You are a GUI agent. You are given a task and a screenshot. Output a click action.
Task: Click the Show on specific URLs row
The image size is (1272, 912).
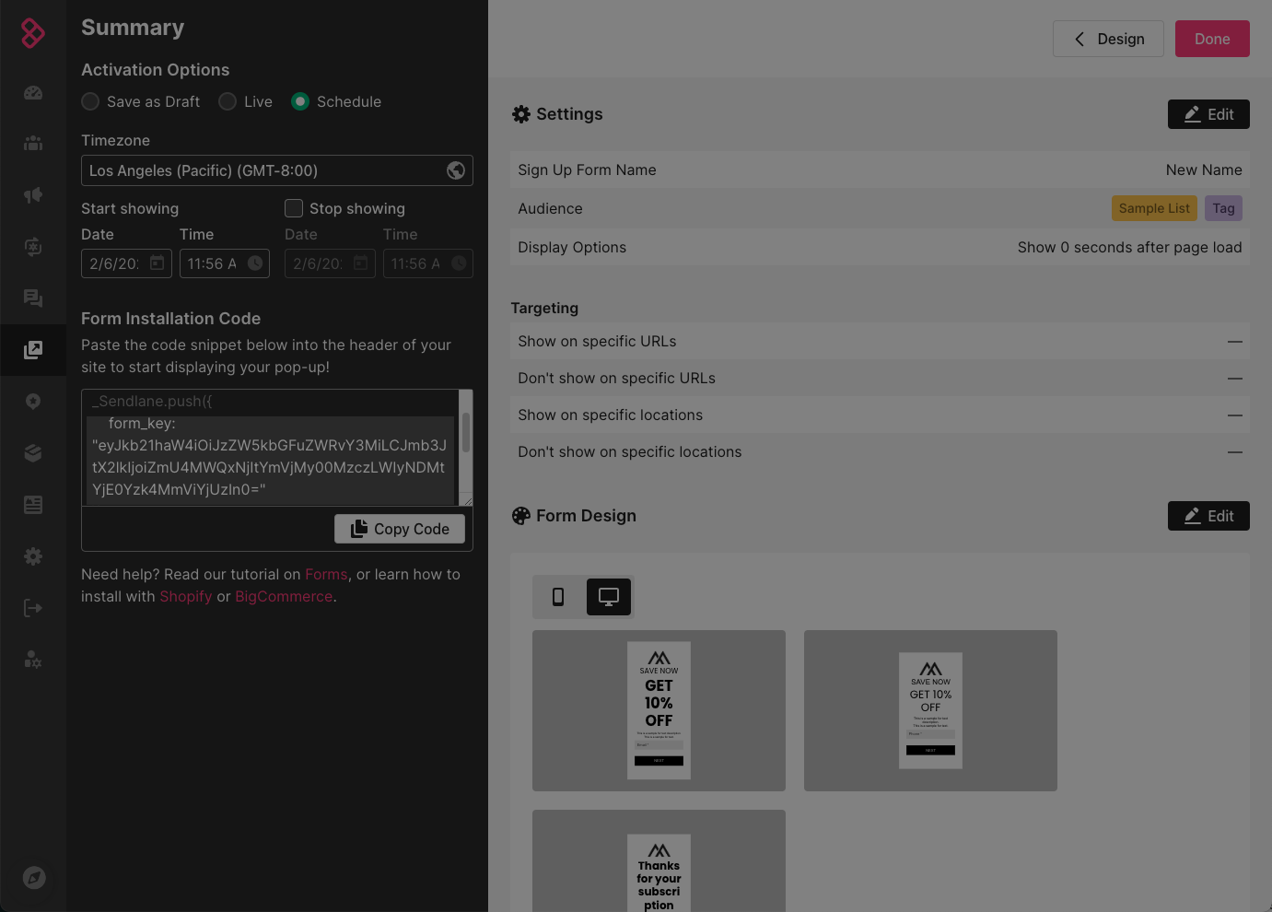click(880, 341)
